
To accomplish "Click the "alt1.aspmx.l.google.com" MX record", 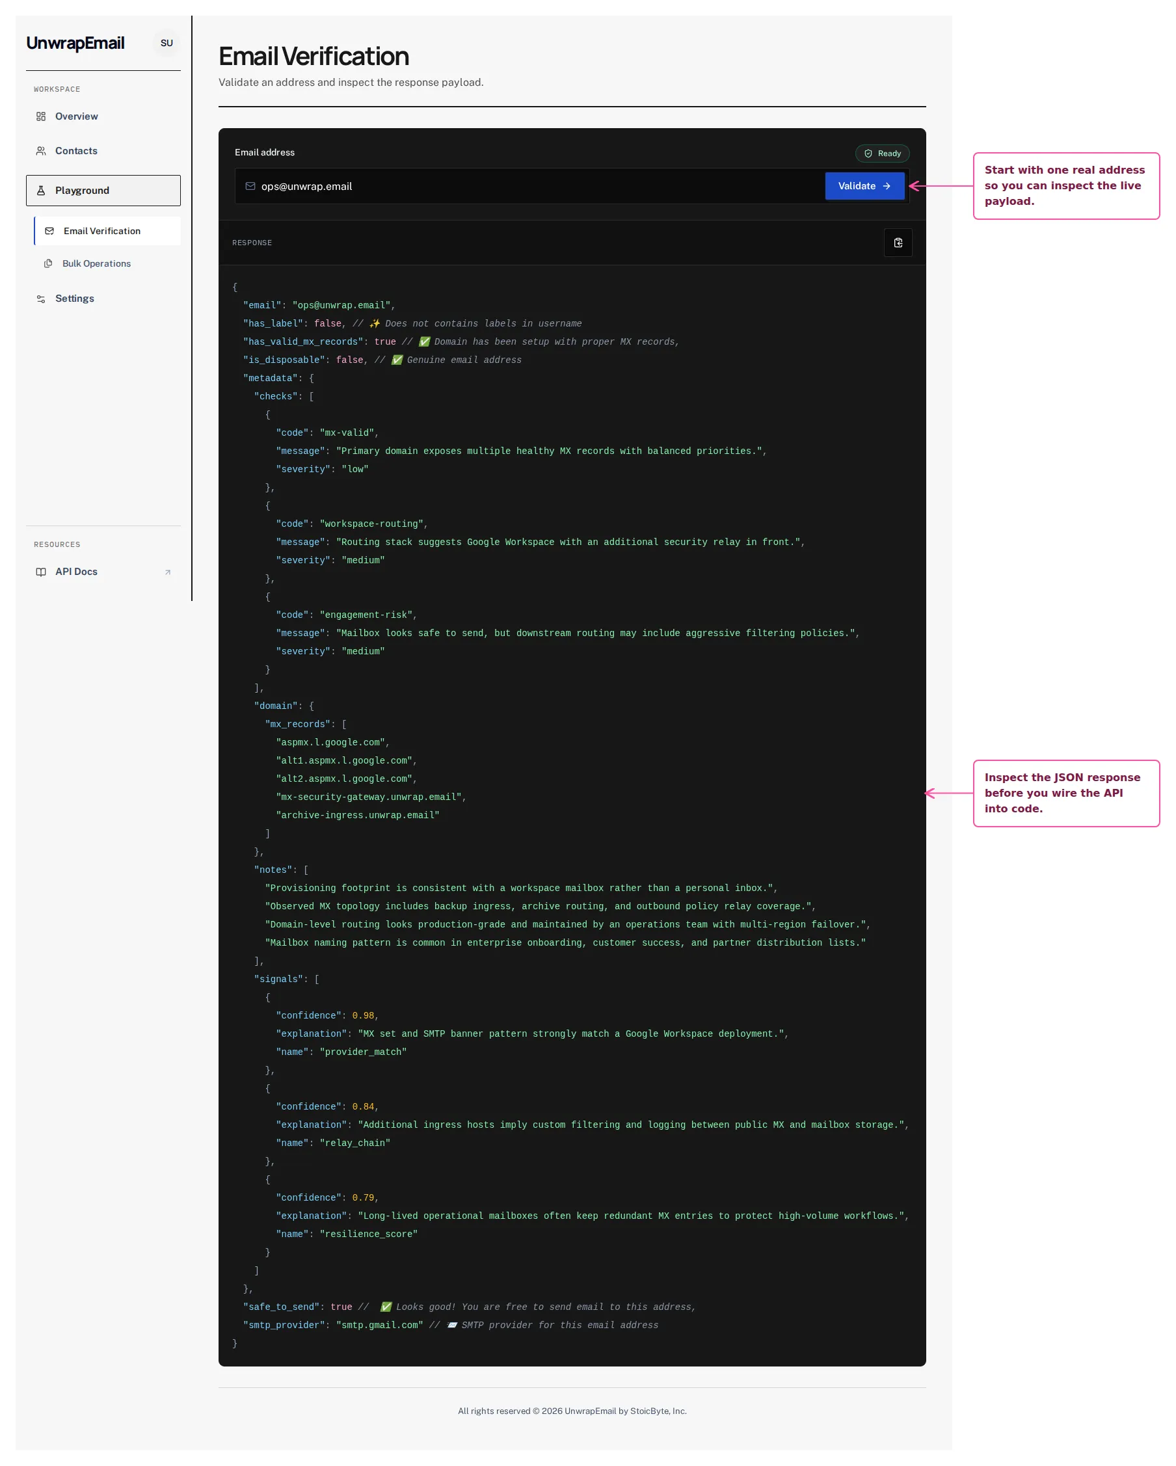I will [x=344, y=761].
